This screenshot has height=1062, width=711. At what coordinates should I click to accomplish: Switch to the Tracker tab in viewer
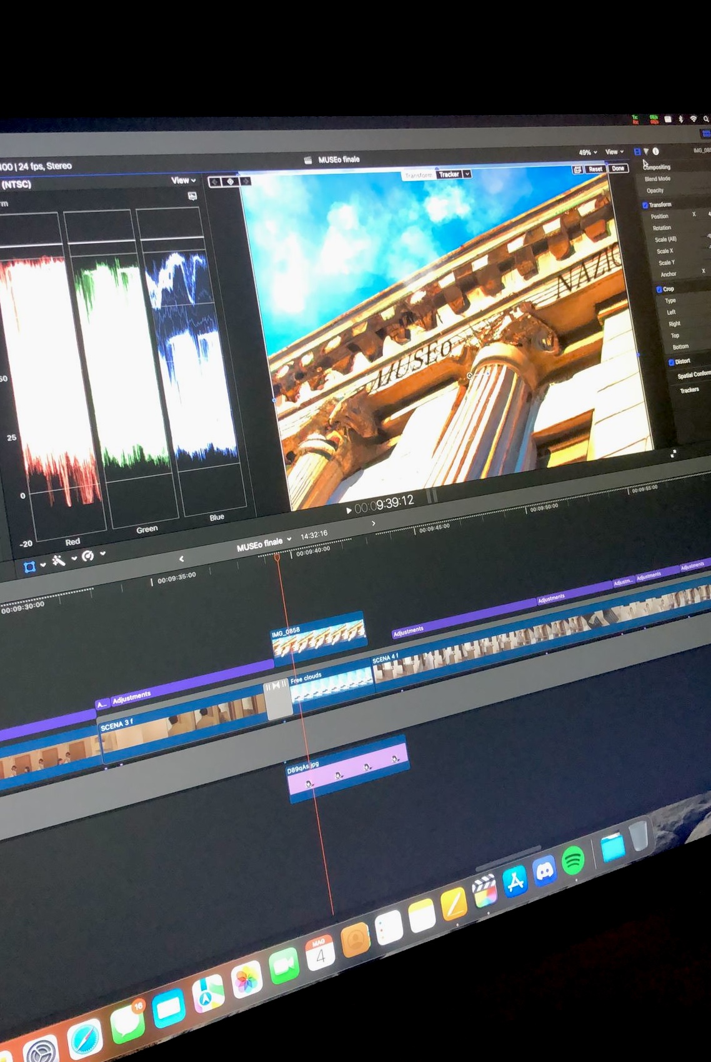click(x=449, y=174)
